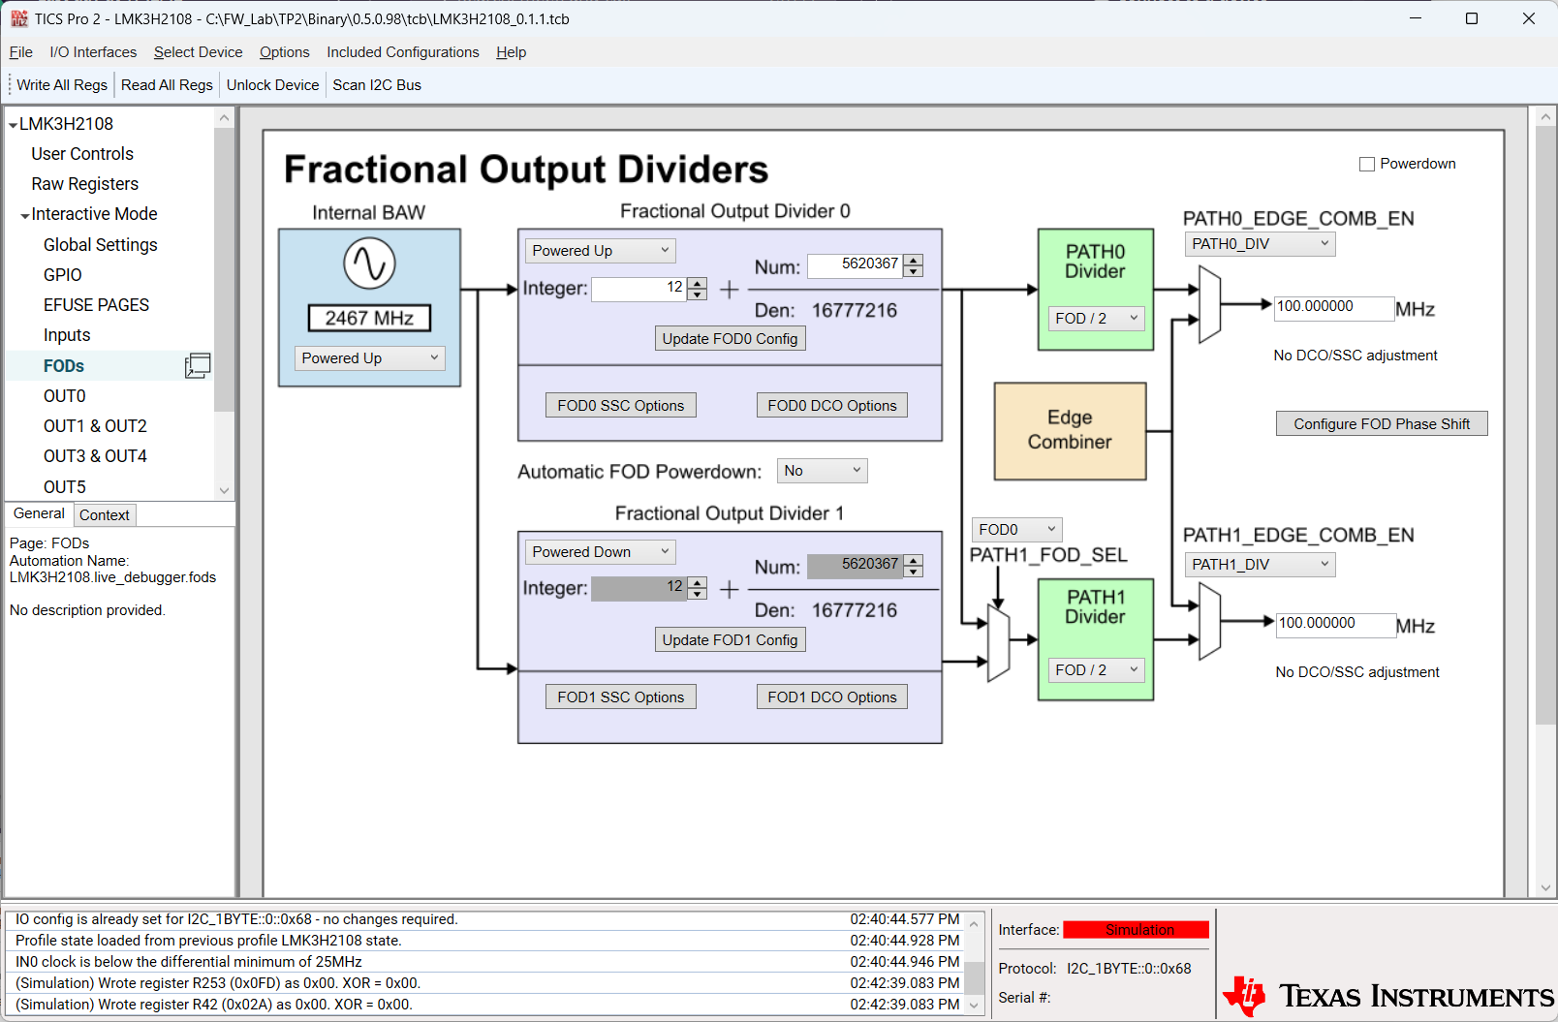The width and height of the screenshot is (1558, 1022).
Task: Switch to the Context tab
Action: (104, 515)
